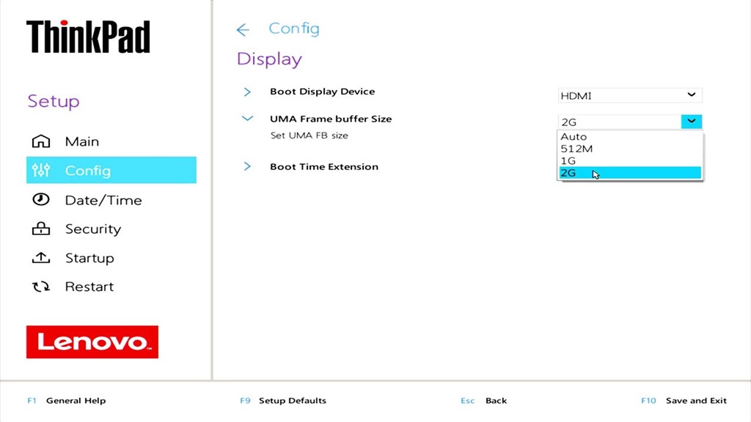Image resolution: width=751 pixels, height=422 pixels.
Task: Select the Config sliders icon
Action: pos(41,170)
